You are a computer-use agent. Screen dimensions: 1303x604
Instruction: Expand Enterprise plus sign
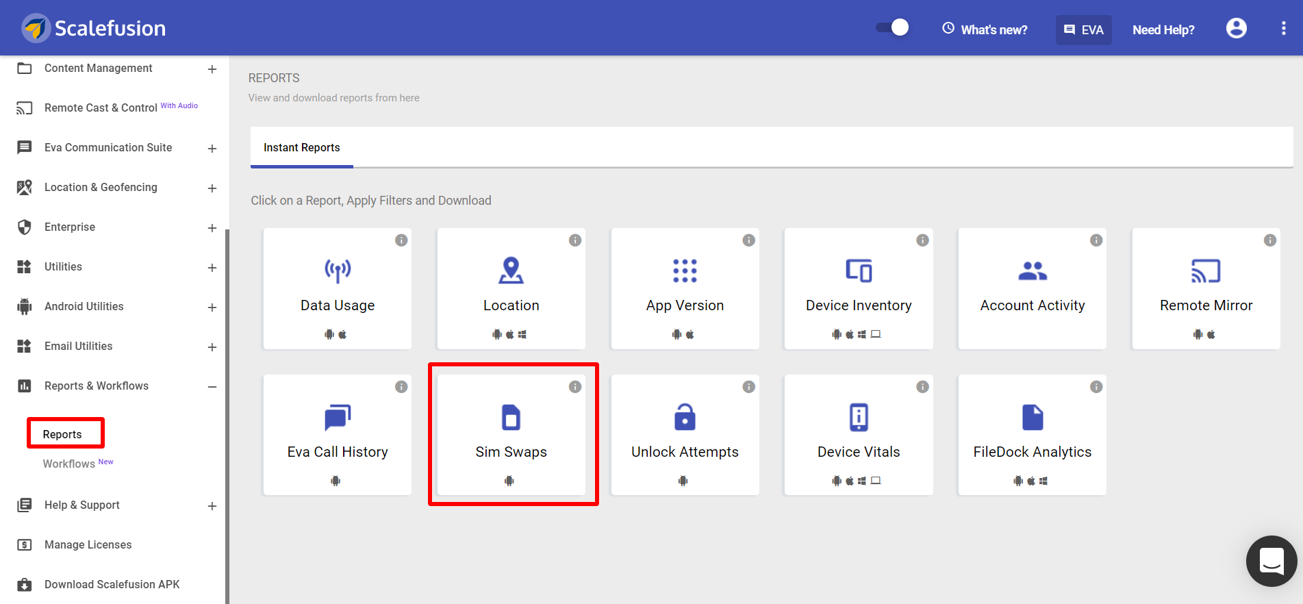point(212,228)
